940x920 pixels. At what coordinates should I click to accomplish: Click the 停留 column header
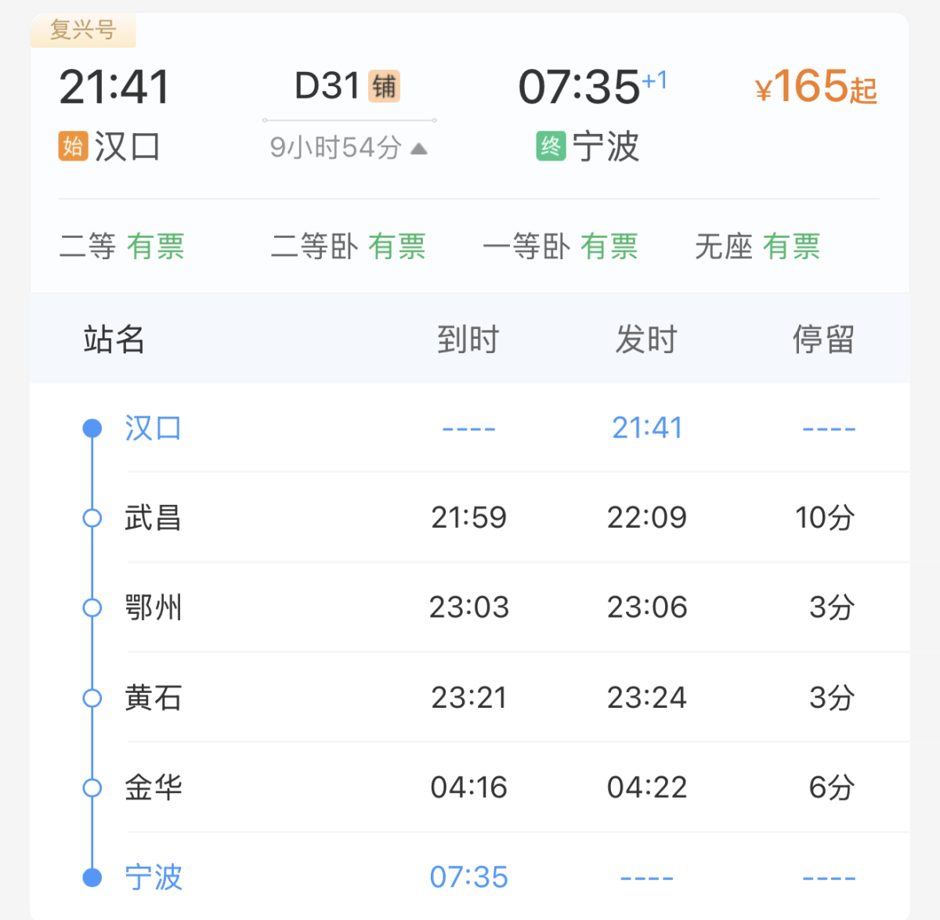[822, 340]
